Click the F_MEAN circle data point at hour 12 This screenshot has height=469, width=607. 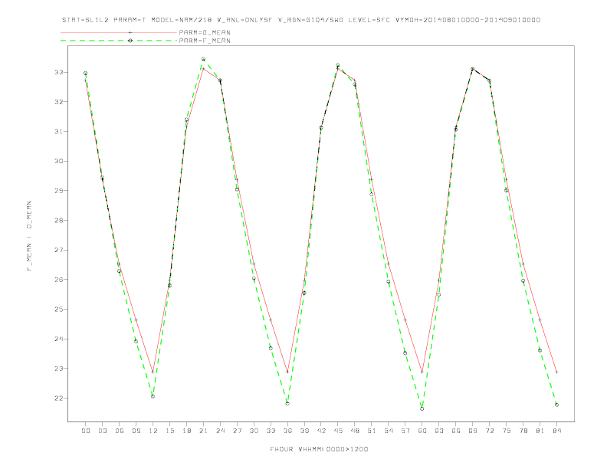pyautogui.click(x=153, y=396)
